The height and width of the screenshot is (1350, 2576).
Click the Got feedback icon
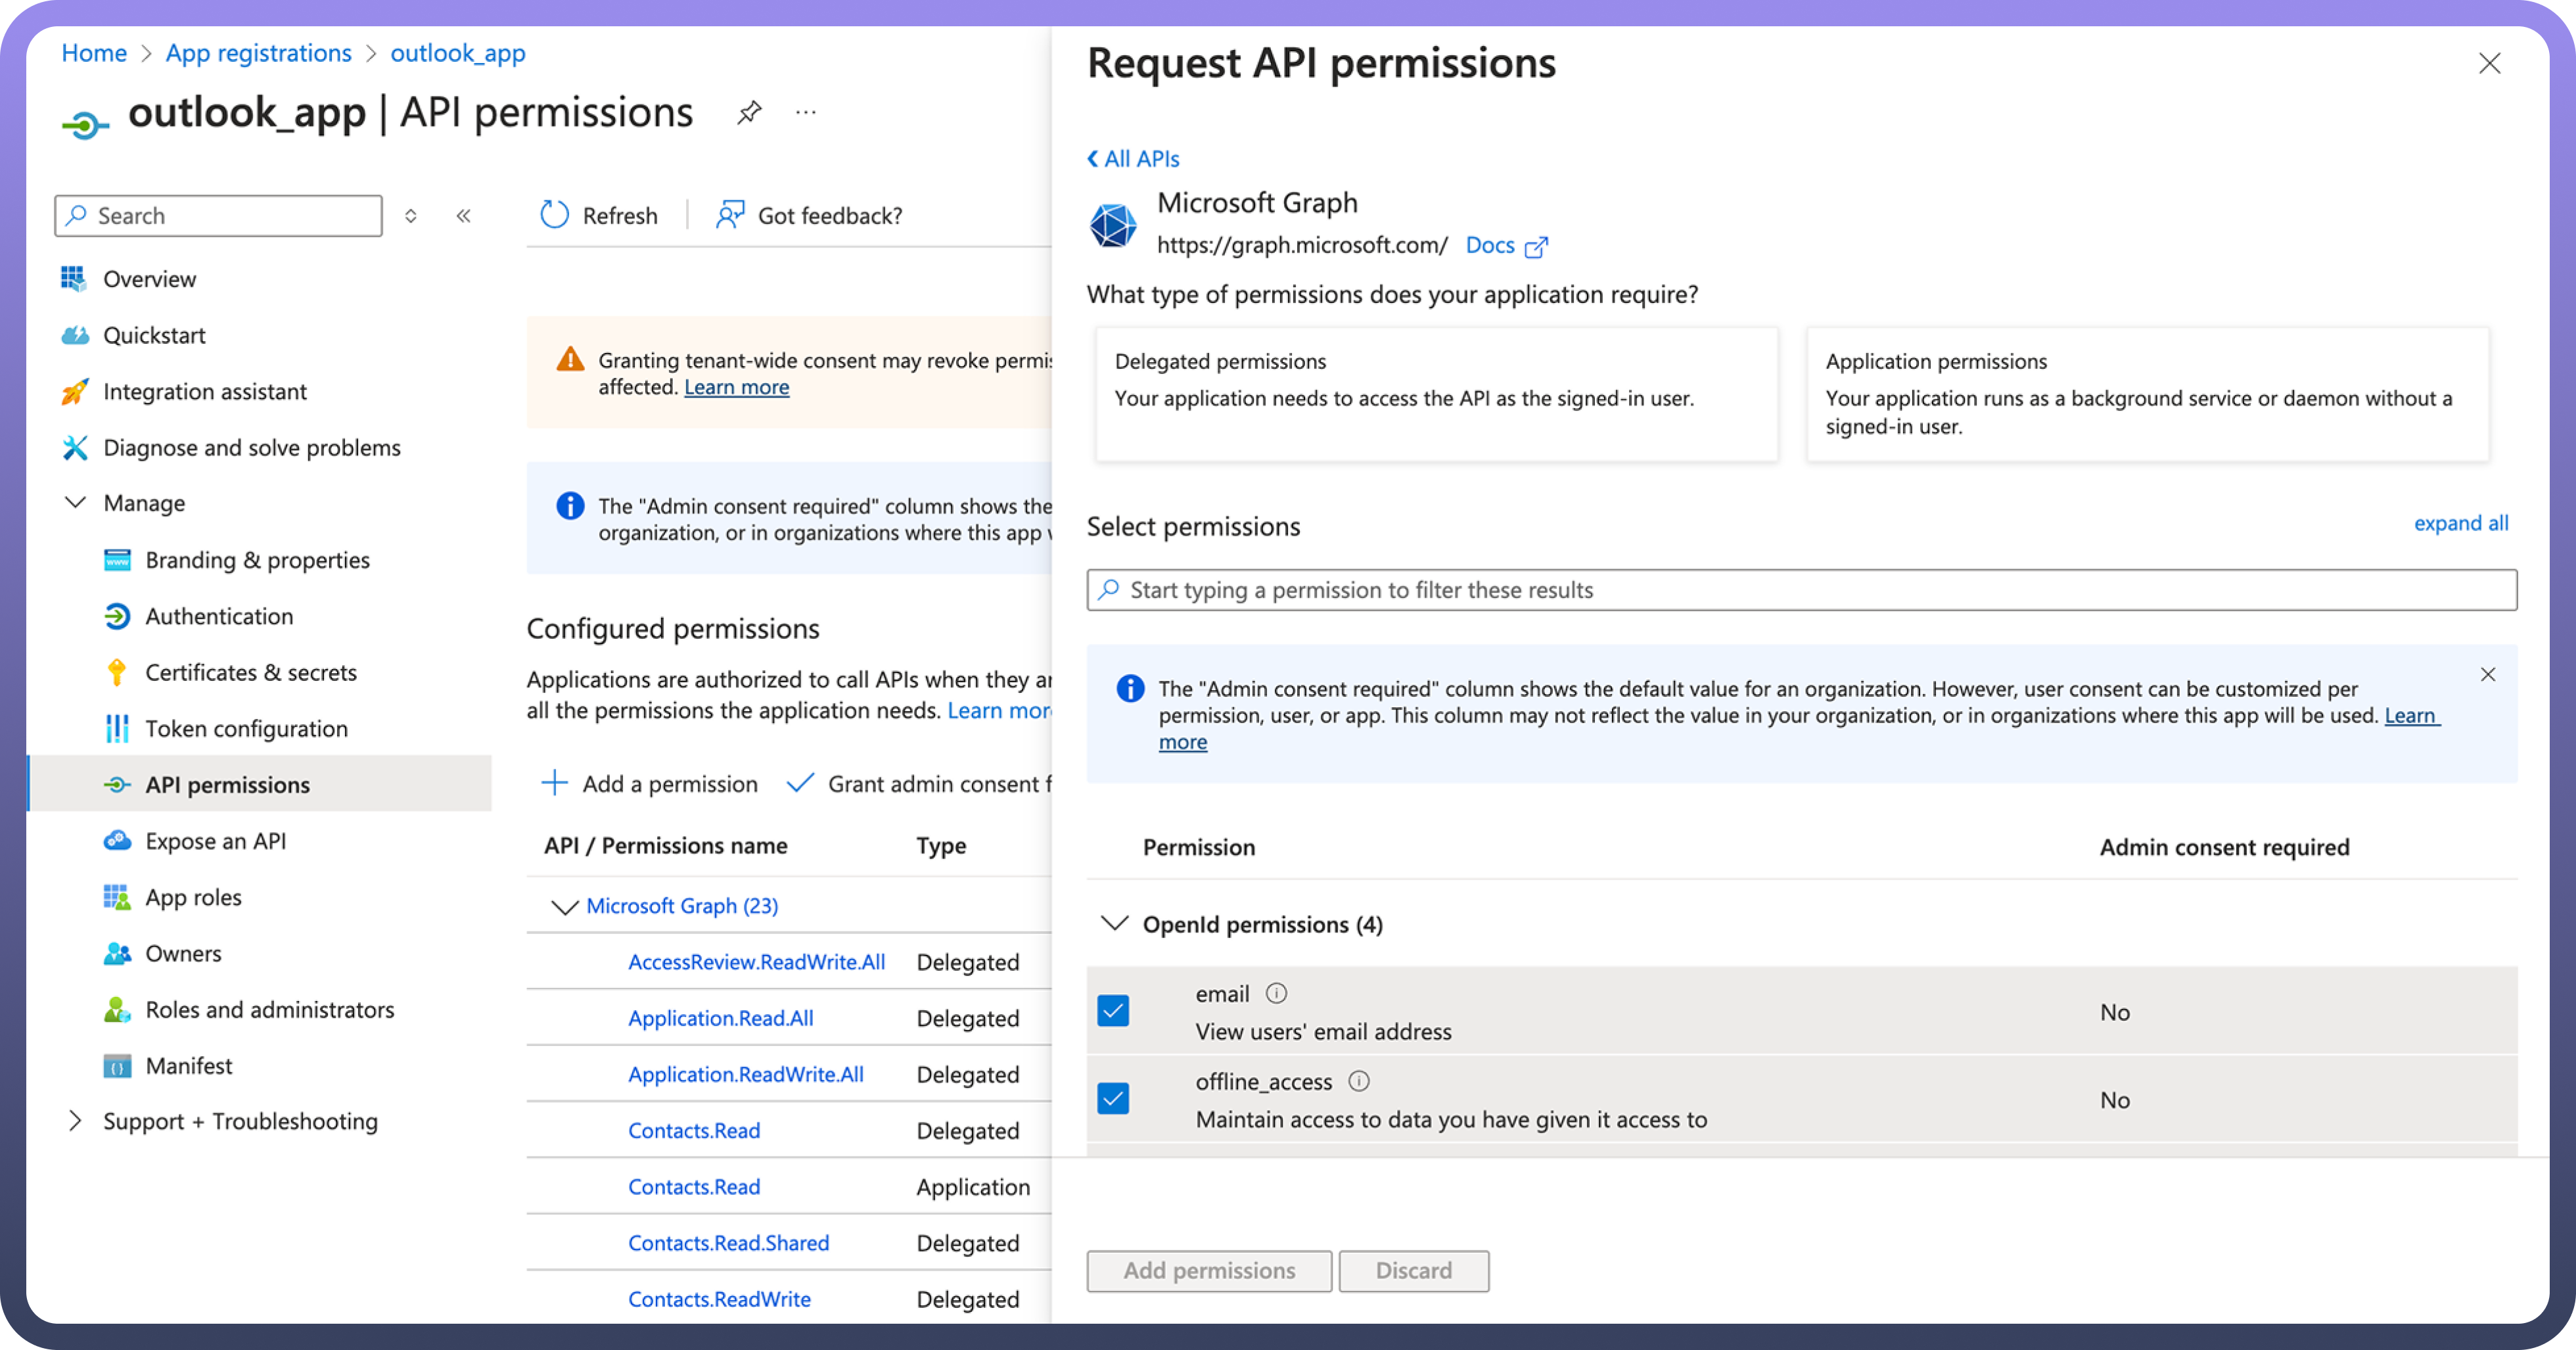pyautogui.click(x=730, y=215)
